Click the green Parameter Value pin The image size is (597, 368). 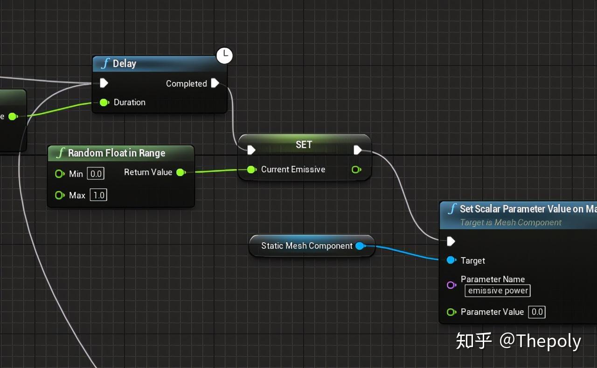pos(451,312)
